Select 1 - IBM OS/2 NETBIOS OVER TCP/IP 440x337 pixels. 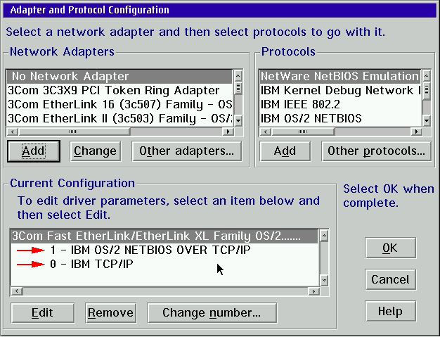point(164,250)
